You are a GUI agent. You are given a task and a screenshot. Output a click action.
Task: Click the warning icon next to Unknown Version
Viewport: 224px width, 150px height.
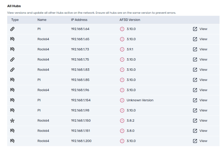[x=122, y=100]
